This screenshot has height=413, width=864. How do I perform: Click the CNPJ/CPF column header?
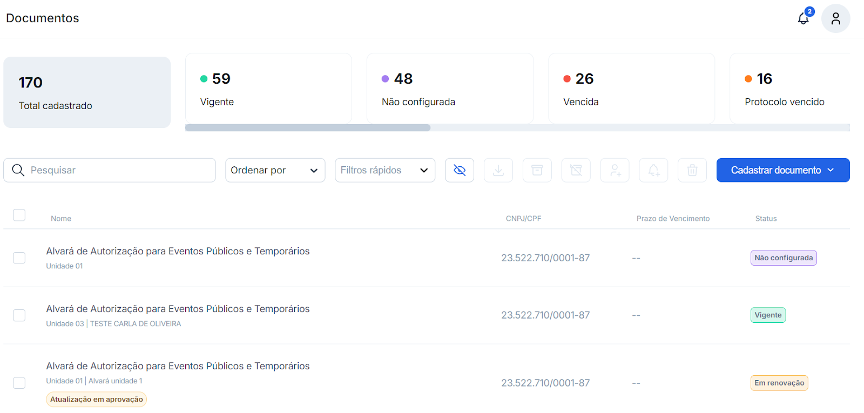pyautogui.click(x=523, y=219)
